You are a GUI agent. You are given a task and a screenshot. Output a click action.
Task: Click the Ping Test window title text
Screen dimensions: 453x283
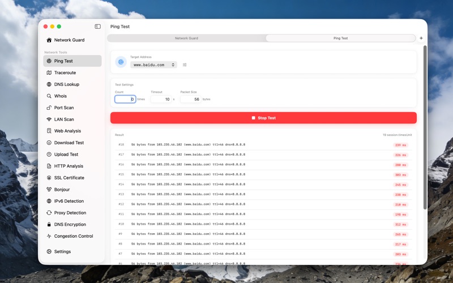[x=120, y=27]
